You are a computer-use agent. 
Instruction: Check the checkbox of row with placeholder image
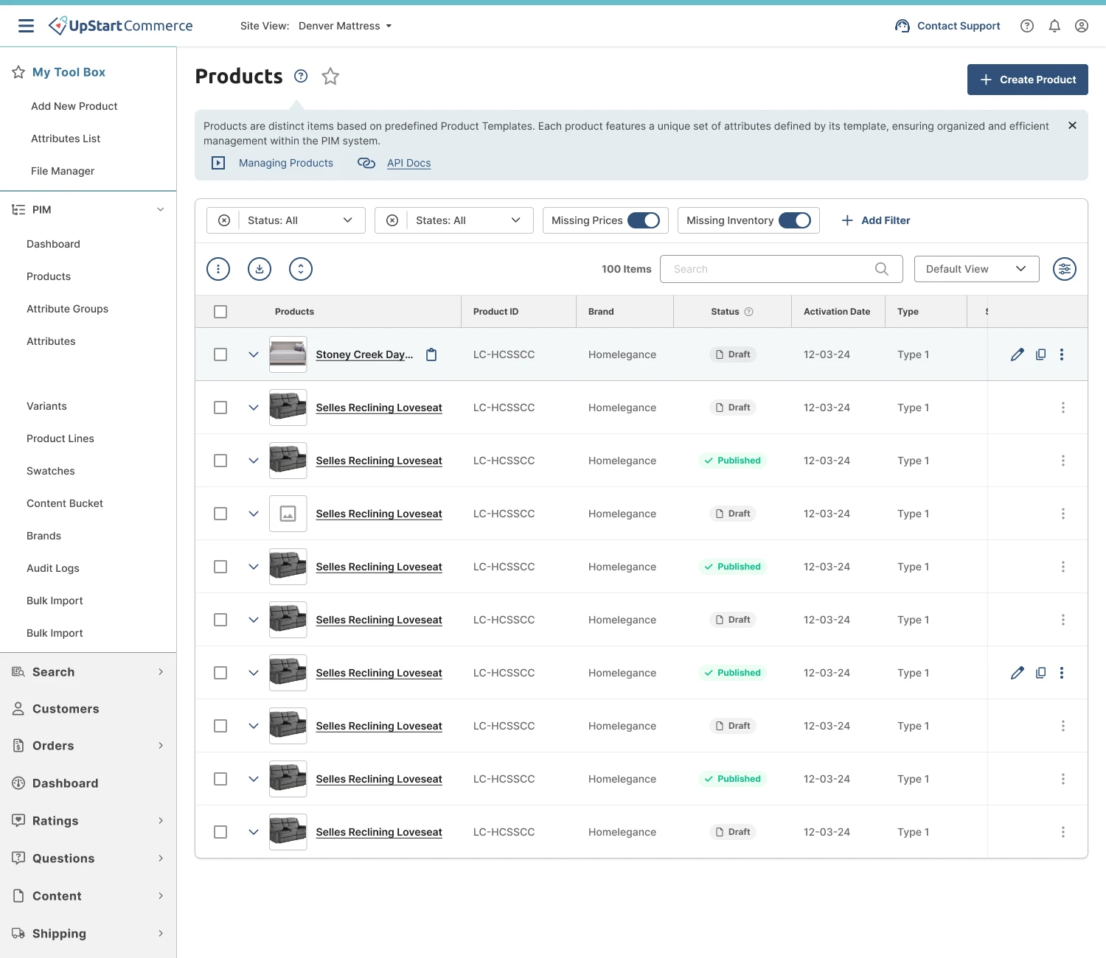(x=220, y=514)
